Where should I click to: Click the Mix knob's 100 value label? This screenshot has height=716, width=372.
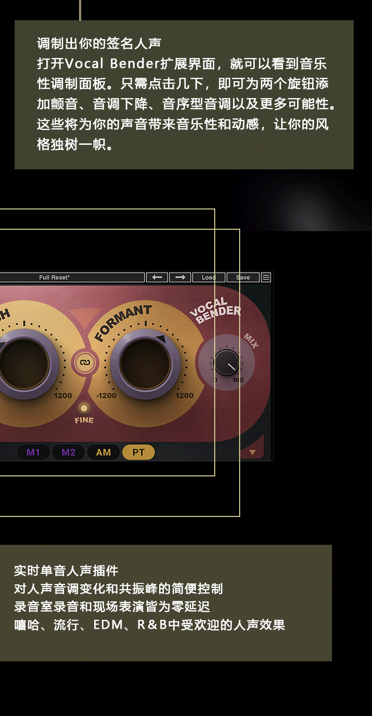238,380
